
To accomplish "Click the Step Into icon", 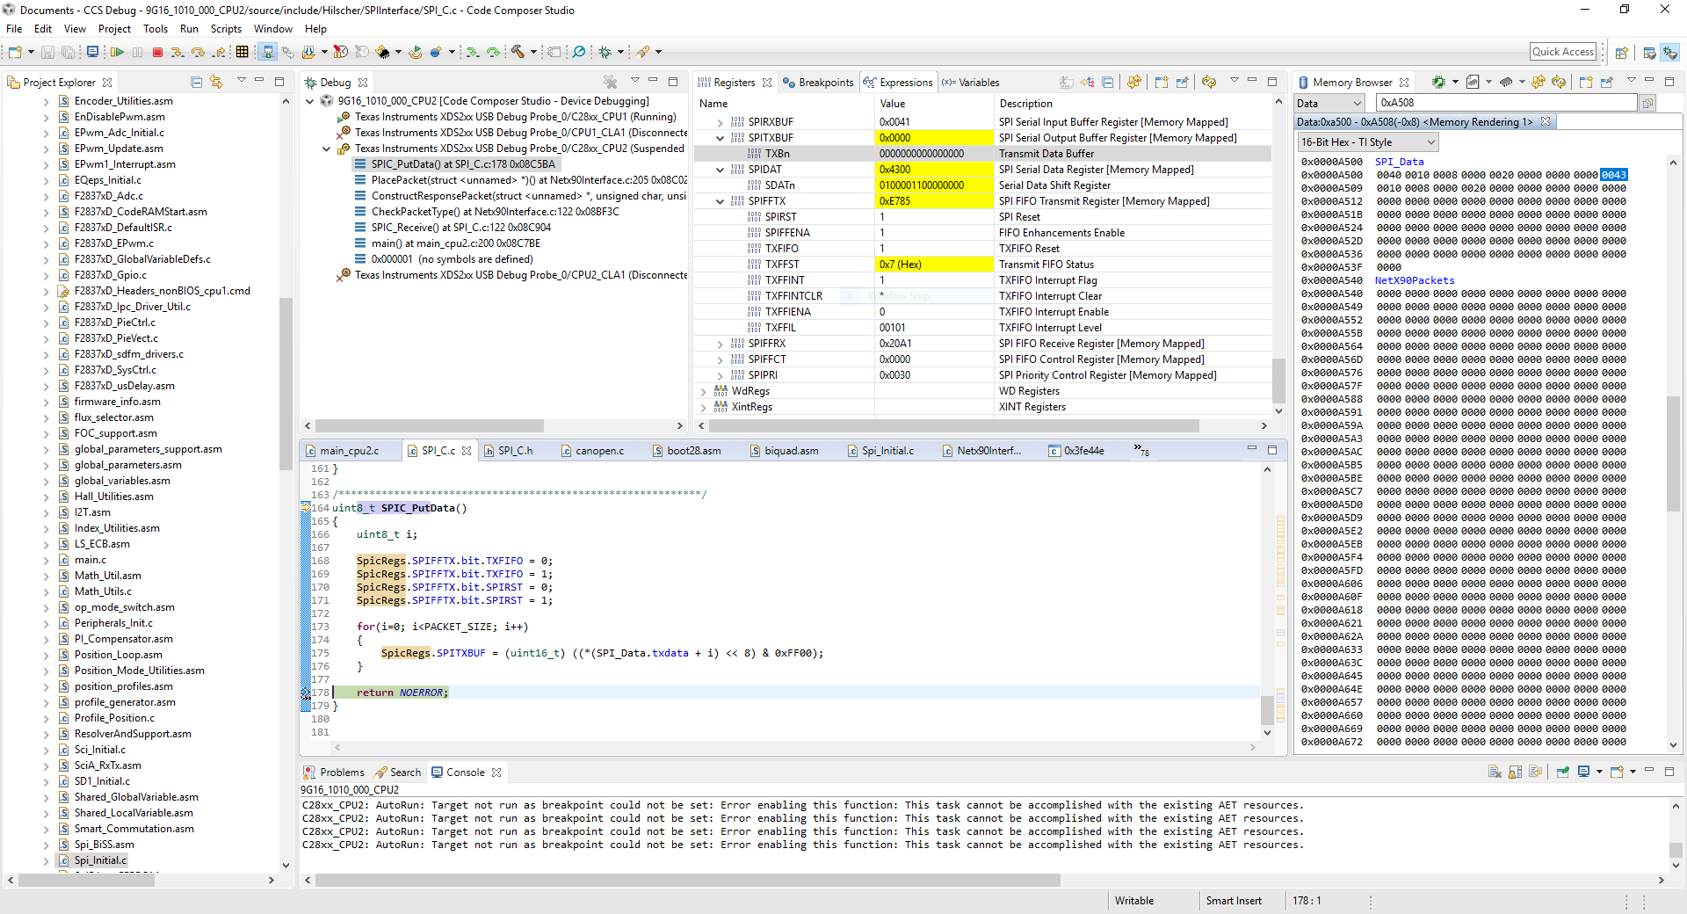I will 177,53.
